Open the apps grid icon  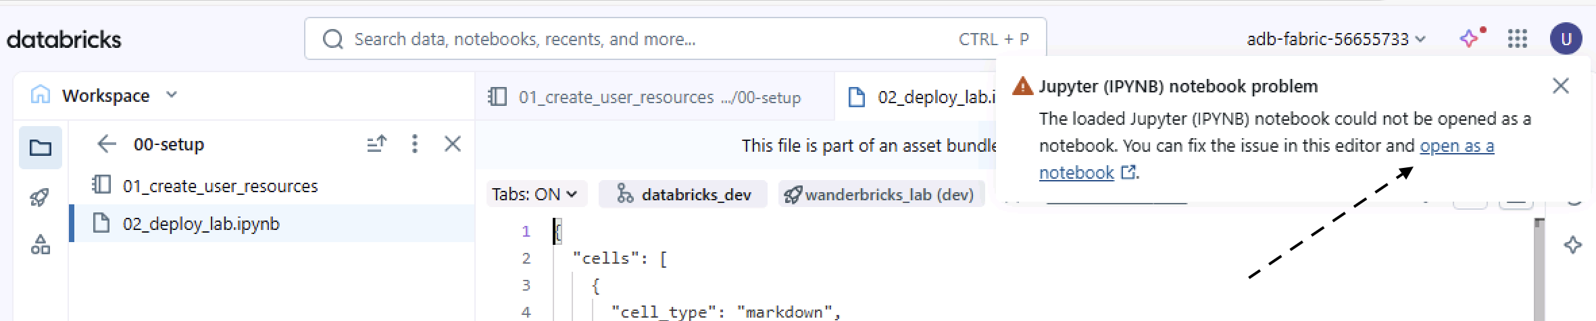[x=1518, y=39]
